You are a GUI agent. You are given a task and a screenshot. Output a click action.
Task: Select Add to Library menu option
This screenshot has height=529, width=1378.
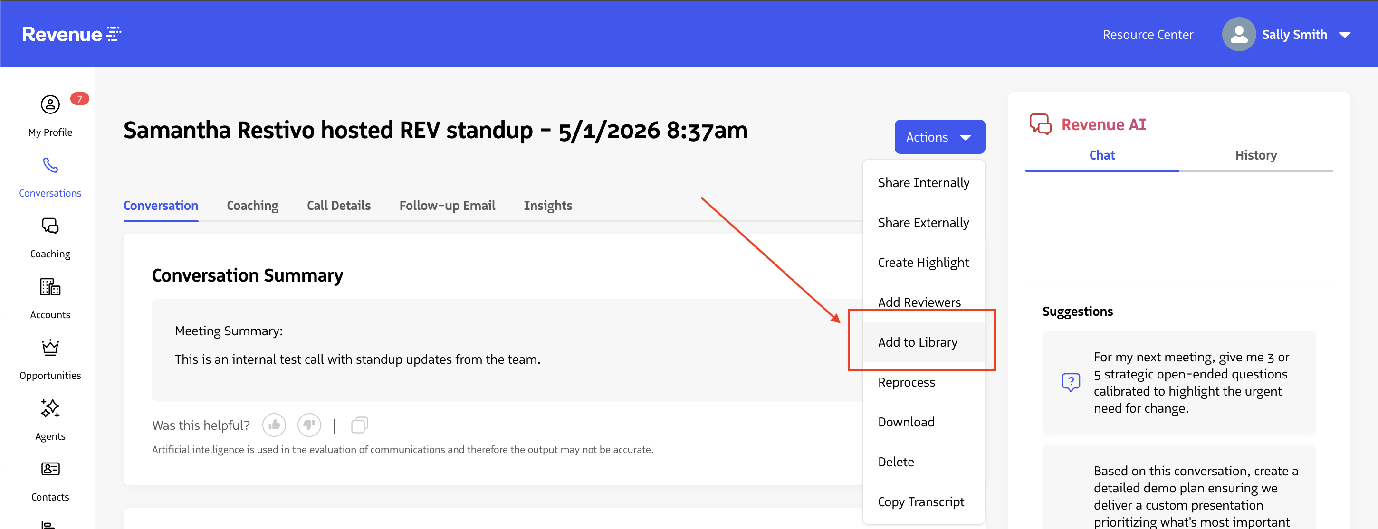pyautogui.click(x=923, y=342)
